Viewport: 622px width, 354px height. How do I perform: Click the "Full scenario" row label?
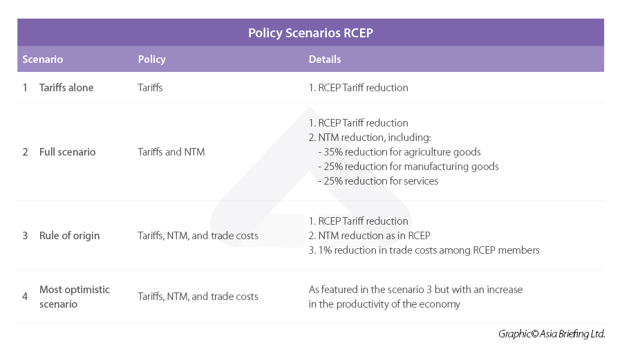(x=68, y=151)
